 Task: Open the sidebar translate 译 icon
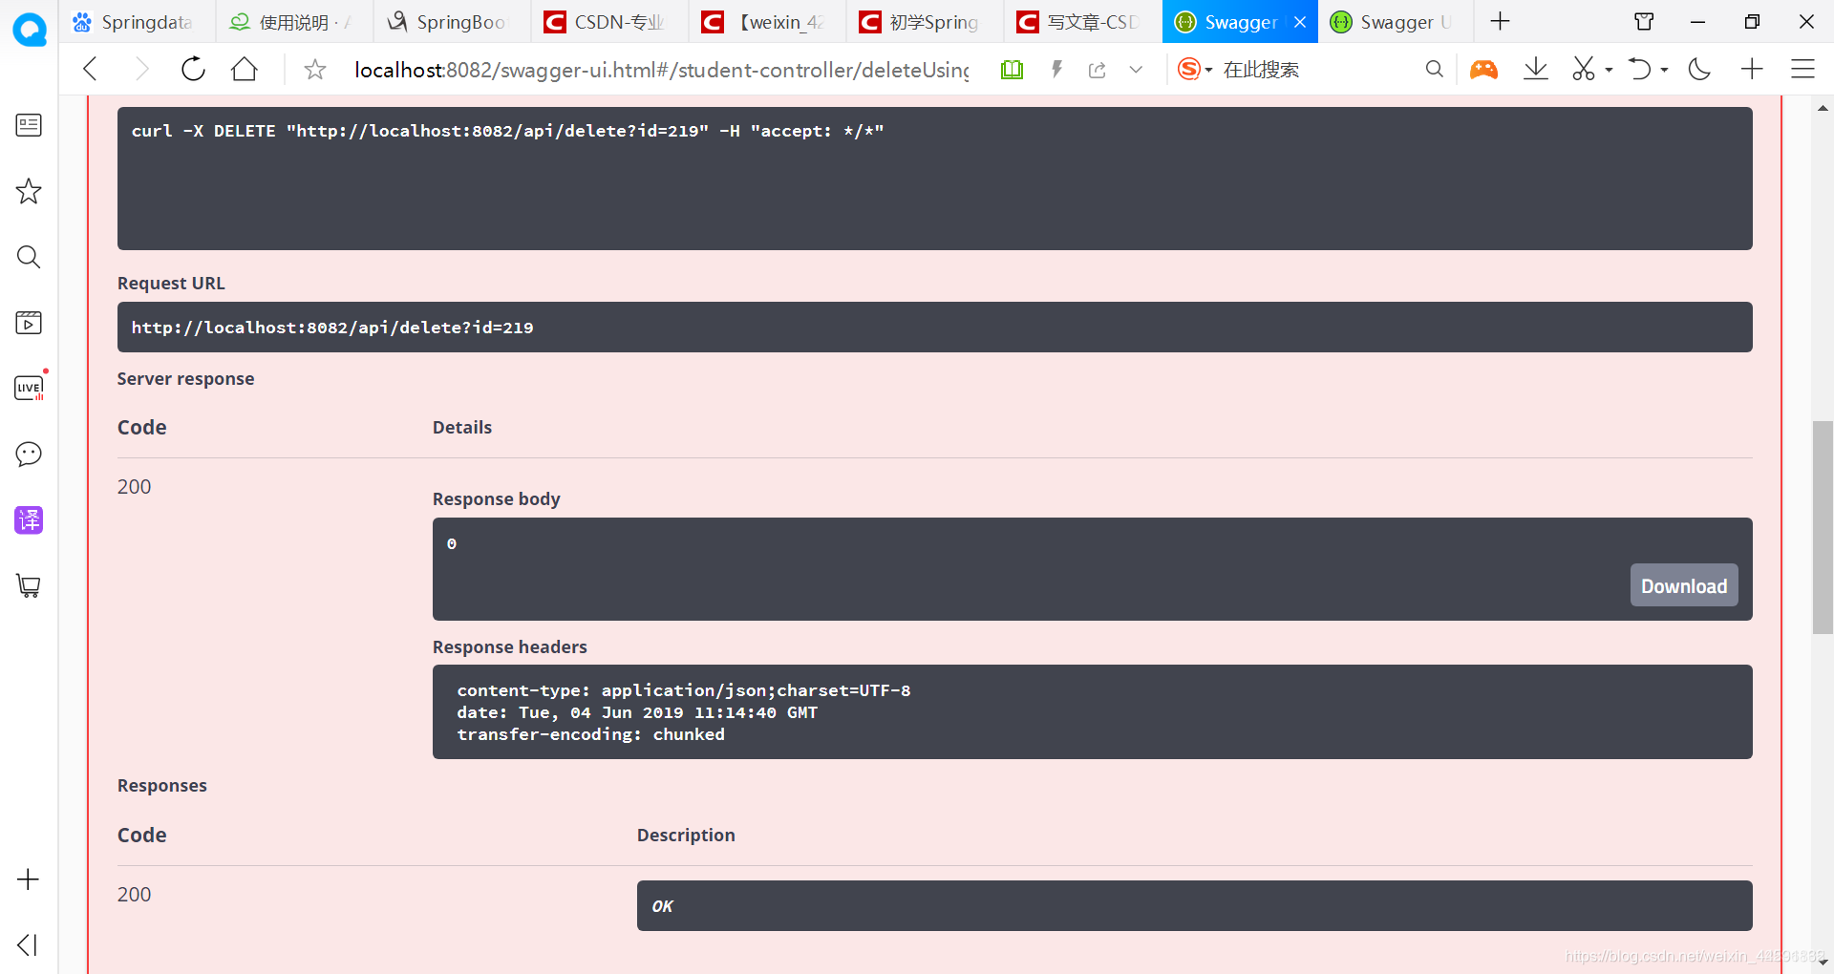[x=29, y=519]
